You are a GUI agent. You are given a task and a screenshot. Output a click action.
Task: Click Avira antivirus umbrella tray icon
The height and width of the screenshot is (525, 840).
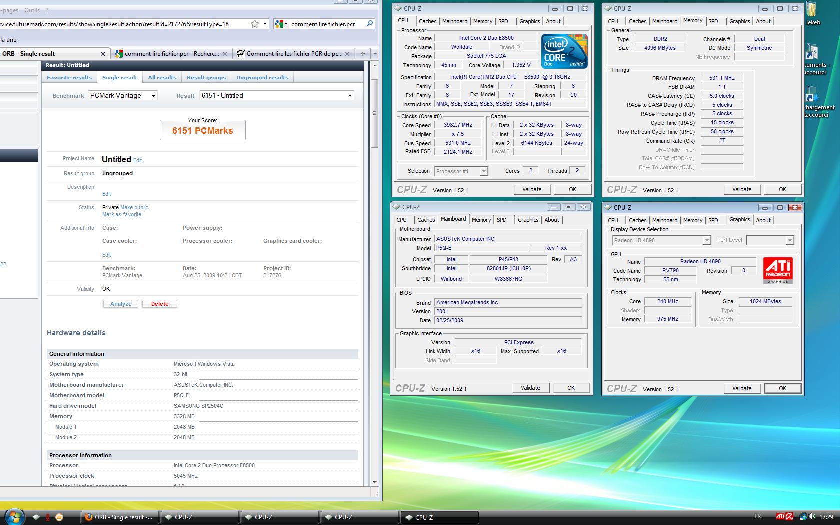click(x=789, y=517)
